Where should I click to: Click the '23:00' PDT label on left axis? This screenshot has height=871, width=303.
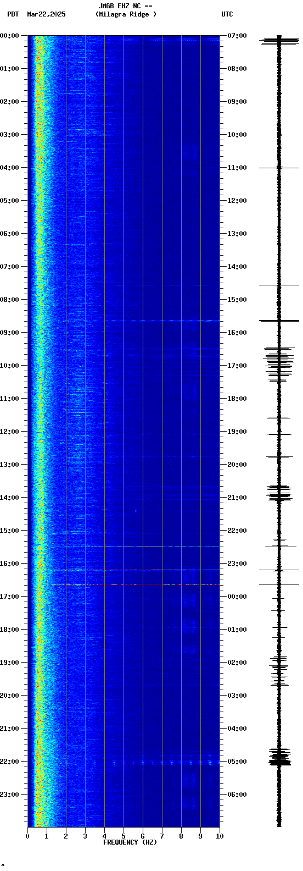pos(9,795)
